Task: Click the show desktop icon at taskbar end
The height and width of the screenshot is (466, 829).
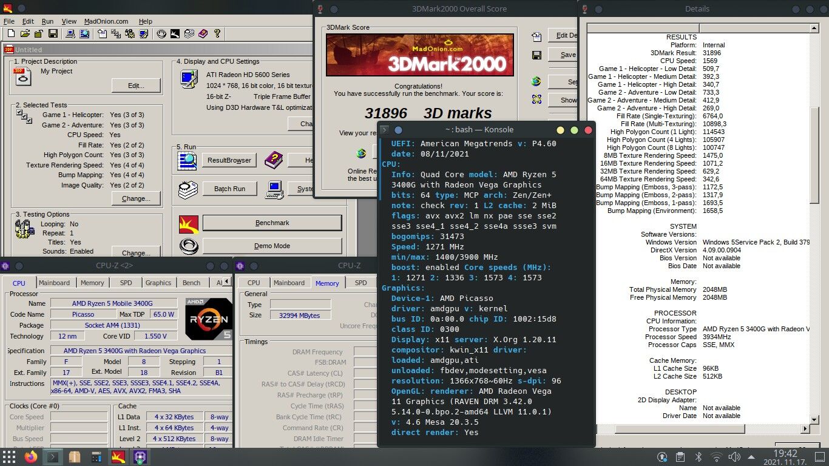Action: [x=821, y=457]
